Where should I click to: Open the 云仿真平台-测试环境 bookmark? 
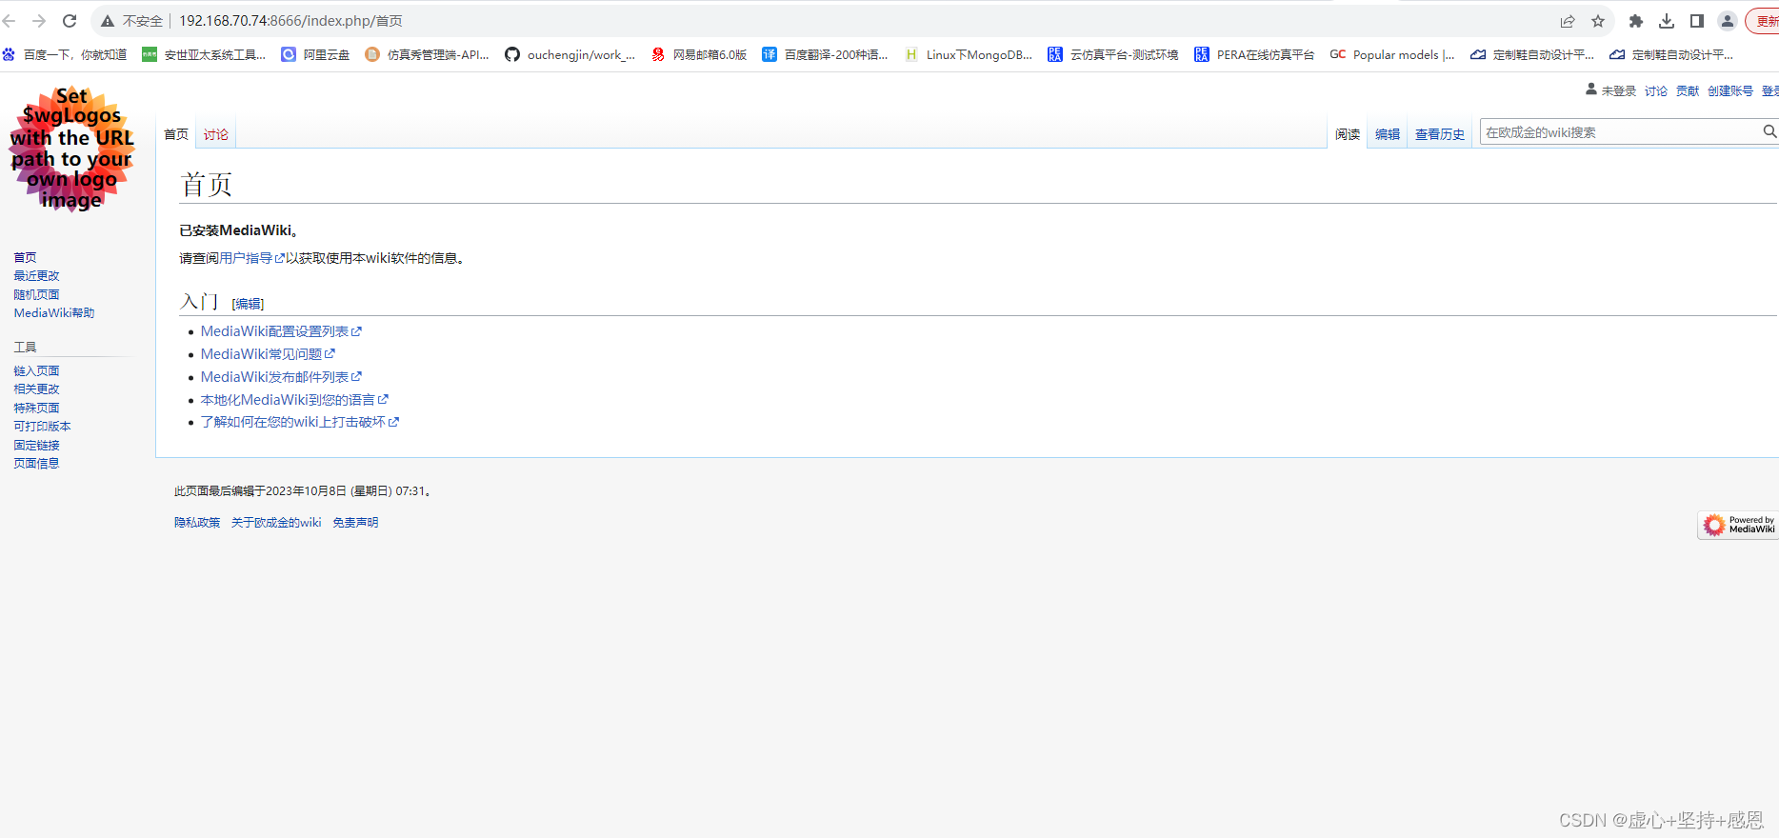1112,54
